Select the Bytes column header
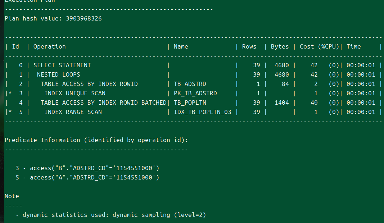The image size is (384, 223). (x=280, y=46)
